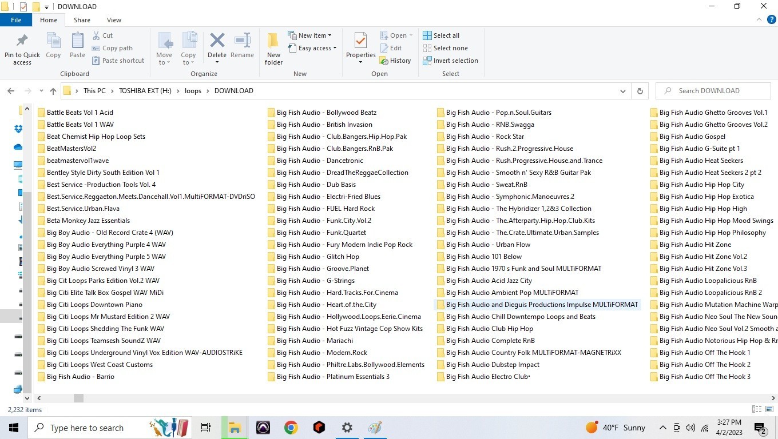
Task: Open the File menu tab
Action: 16,20
